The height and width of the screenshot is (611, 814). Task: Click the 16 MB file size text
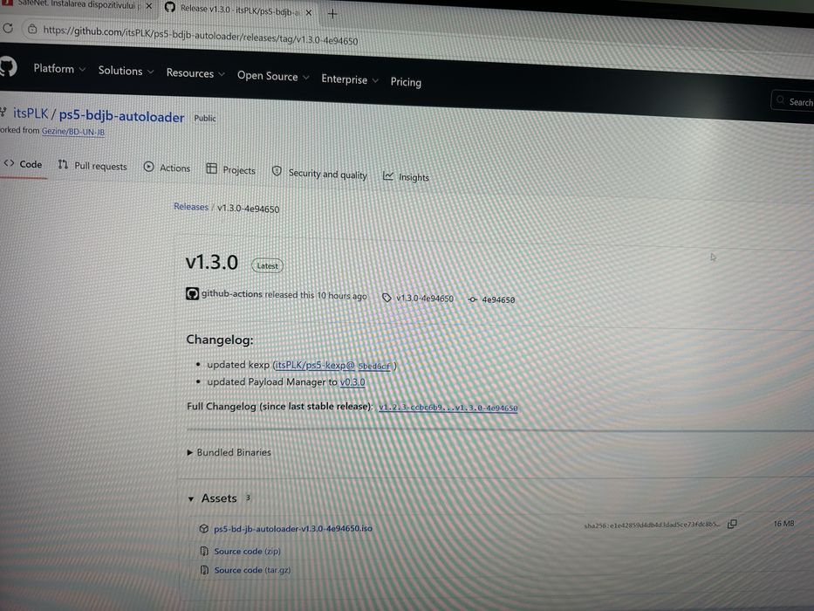[783, 523]
